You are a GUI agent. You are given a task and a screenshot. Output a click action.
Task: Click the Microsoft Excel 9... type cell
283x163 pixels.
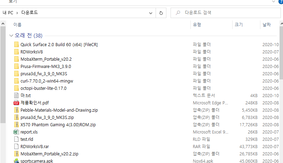click(x=211, y=132)
